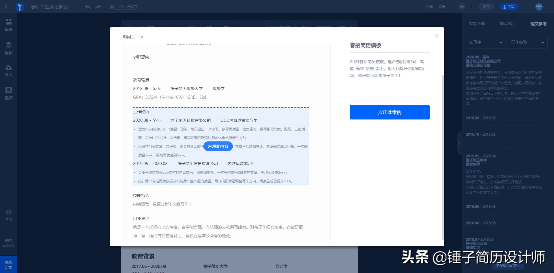Go back using the top-left arrow icon
This screenshot has height=273, width=554.
[x=6, y=7]
